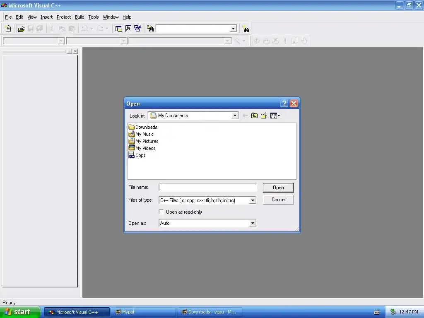This screenshot has height=318, width=424.
Task: Click the Save All toolbar icon
Action: point(40,29)
